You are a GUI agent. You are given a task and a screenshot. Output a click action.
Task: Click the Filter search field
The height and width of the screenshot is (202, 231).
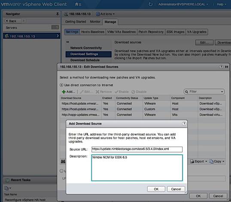coord(204,92)
